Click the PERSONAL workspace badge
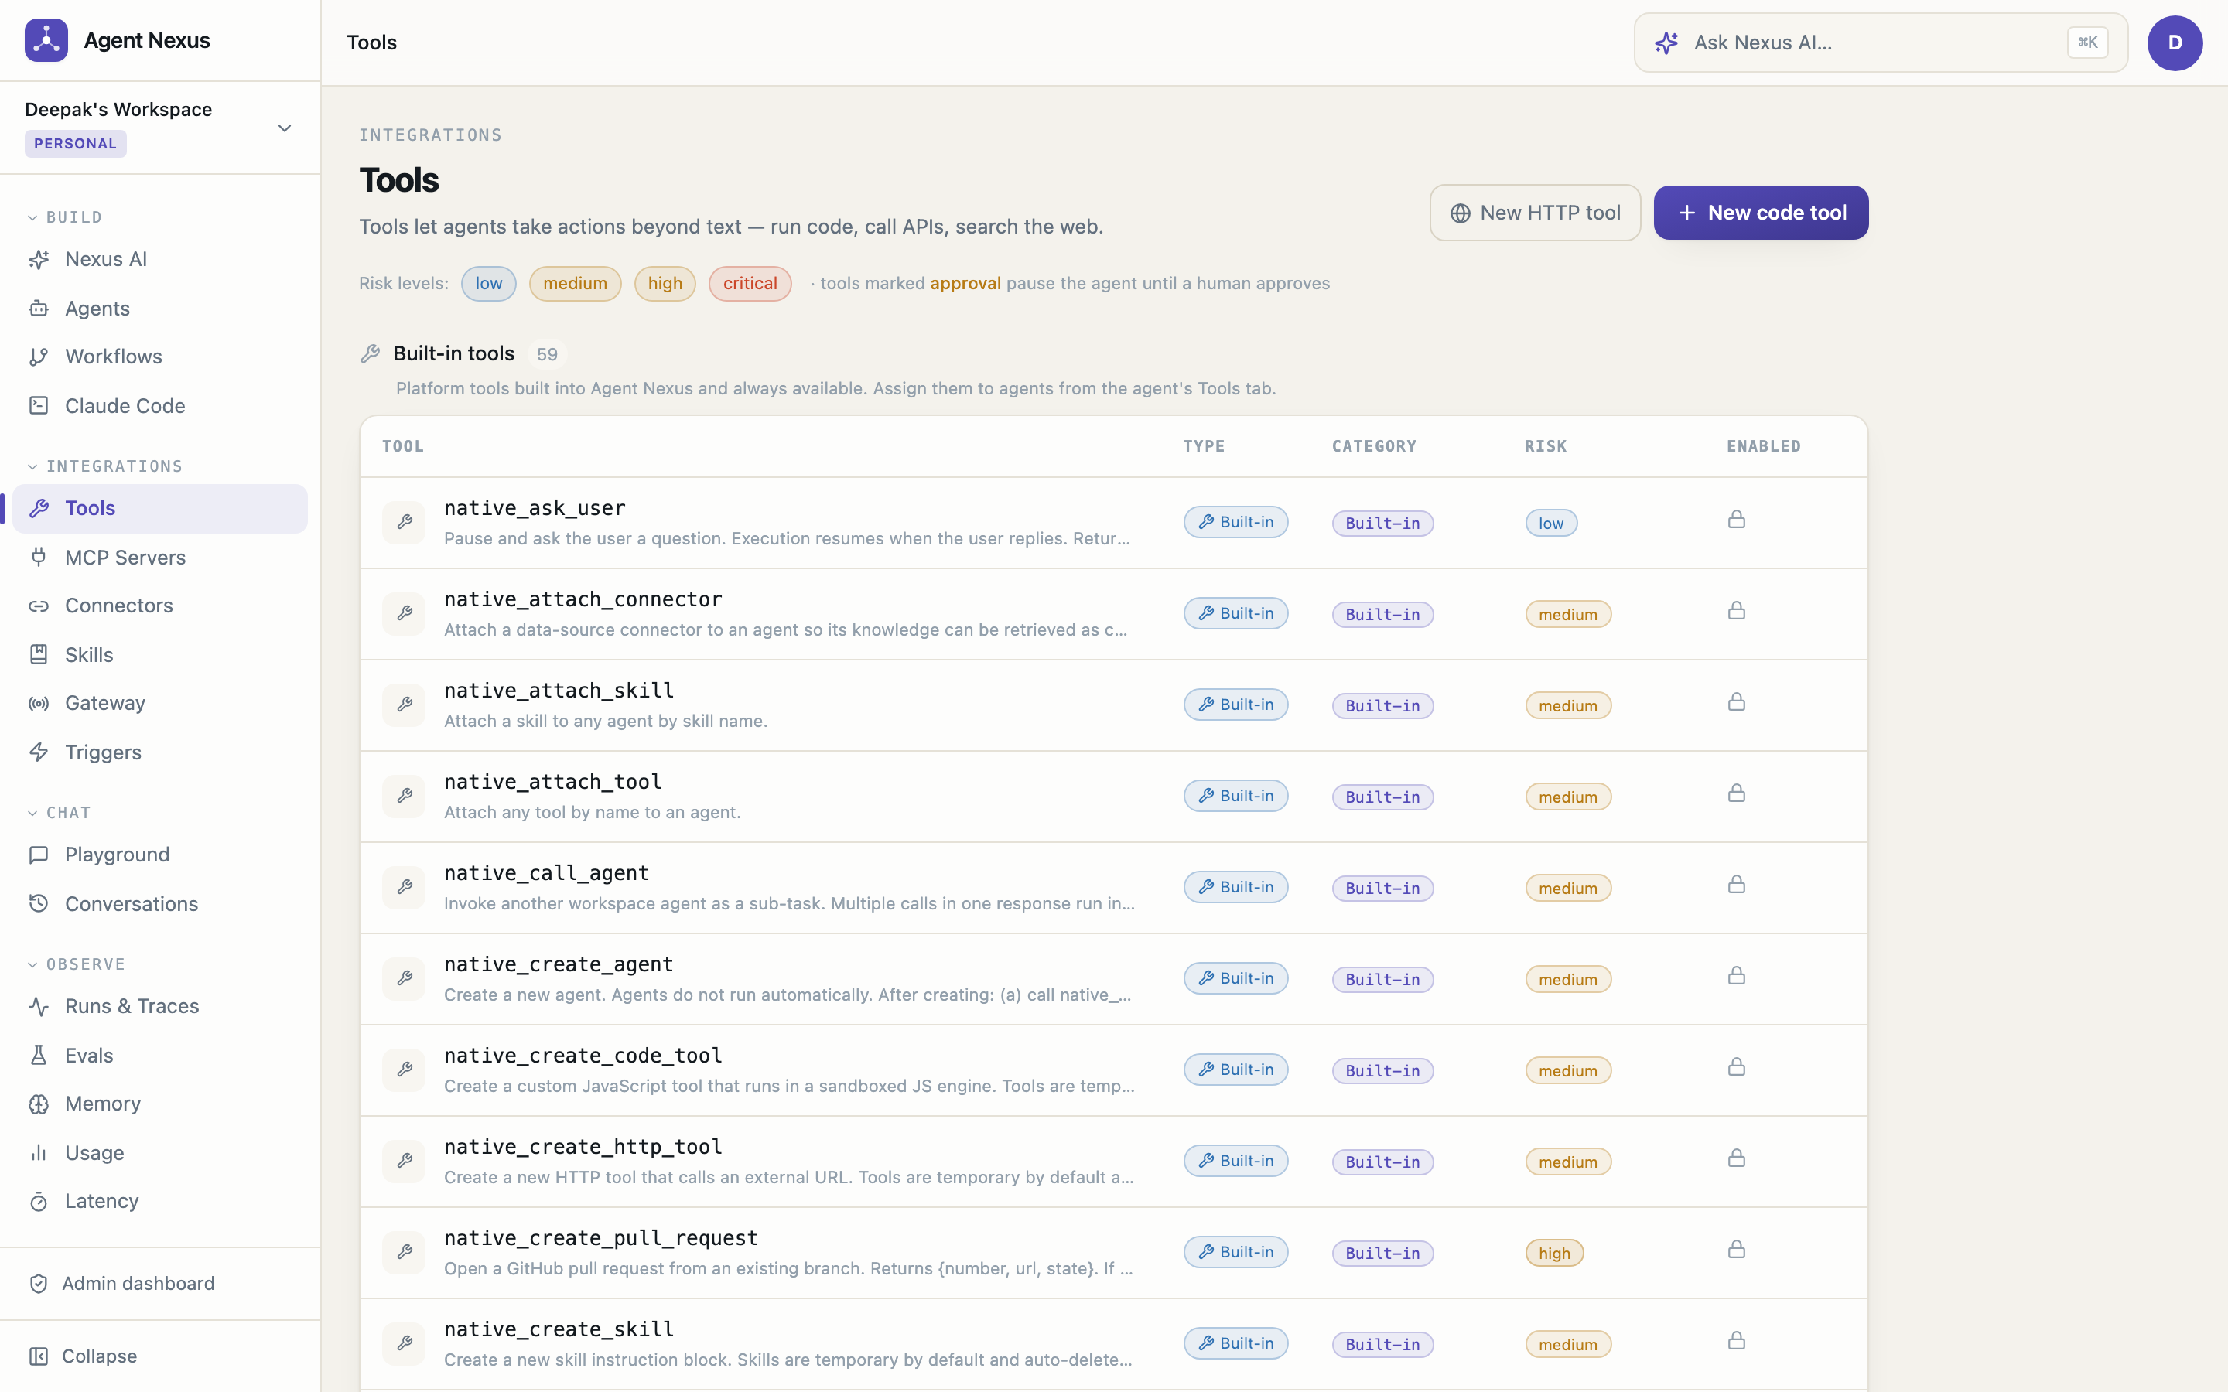 (76, 144)
